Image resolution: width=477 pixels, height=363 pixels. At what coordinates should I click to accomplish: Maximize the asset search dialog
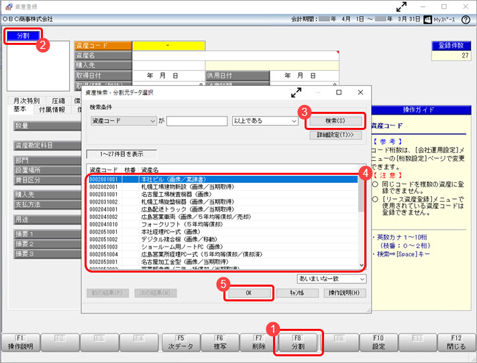(339, 92)
